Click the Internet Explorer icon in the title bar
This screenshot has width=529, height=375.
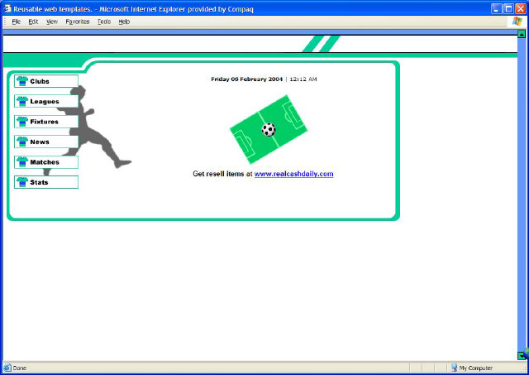coord(7,7)
